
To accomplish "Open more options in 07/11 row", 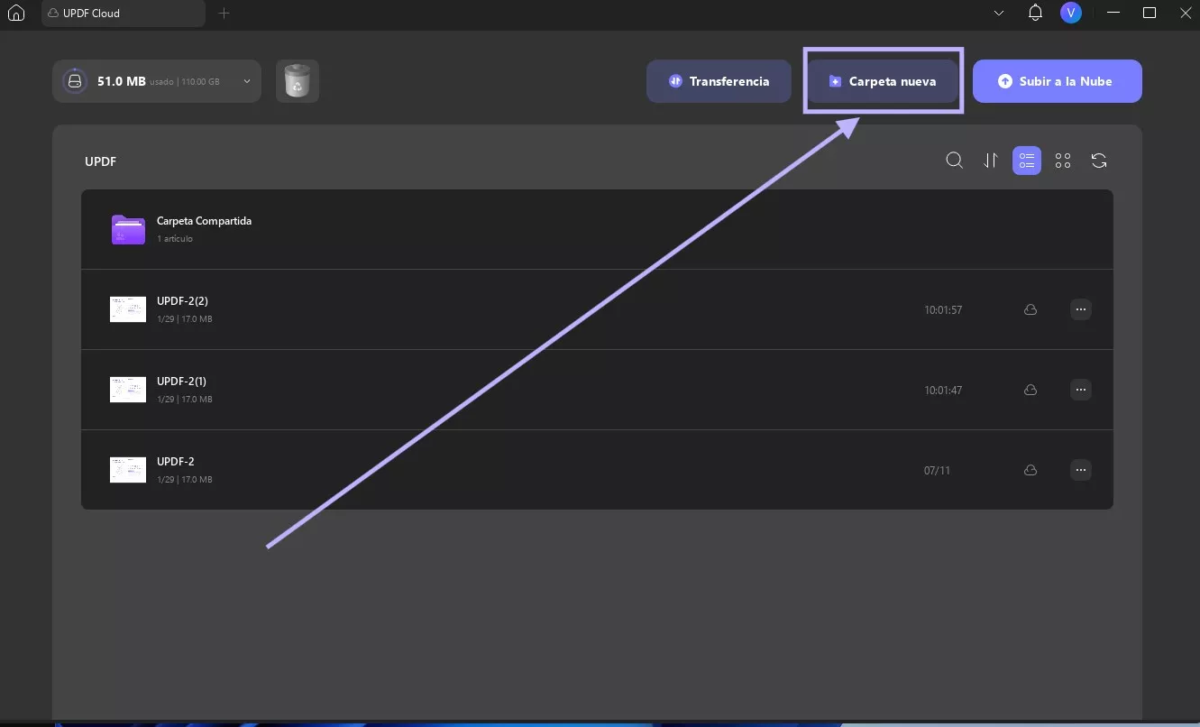I will pos(1081,470).
